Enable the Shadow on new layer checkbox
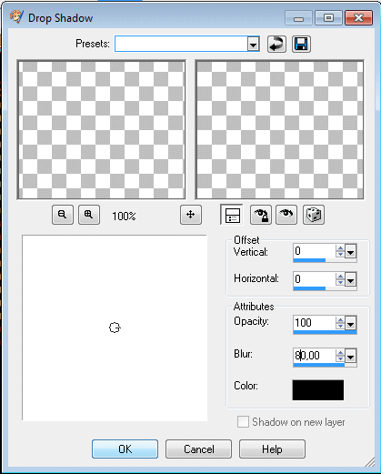 click(x=243, y=422)
